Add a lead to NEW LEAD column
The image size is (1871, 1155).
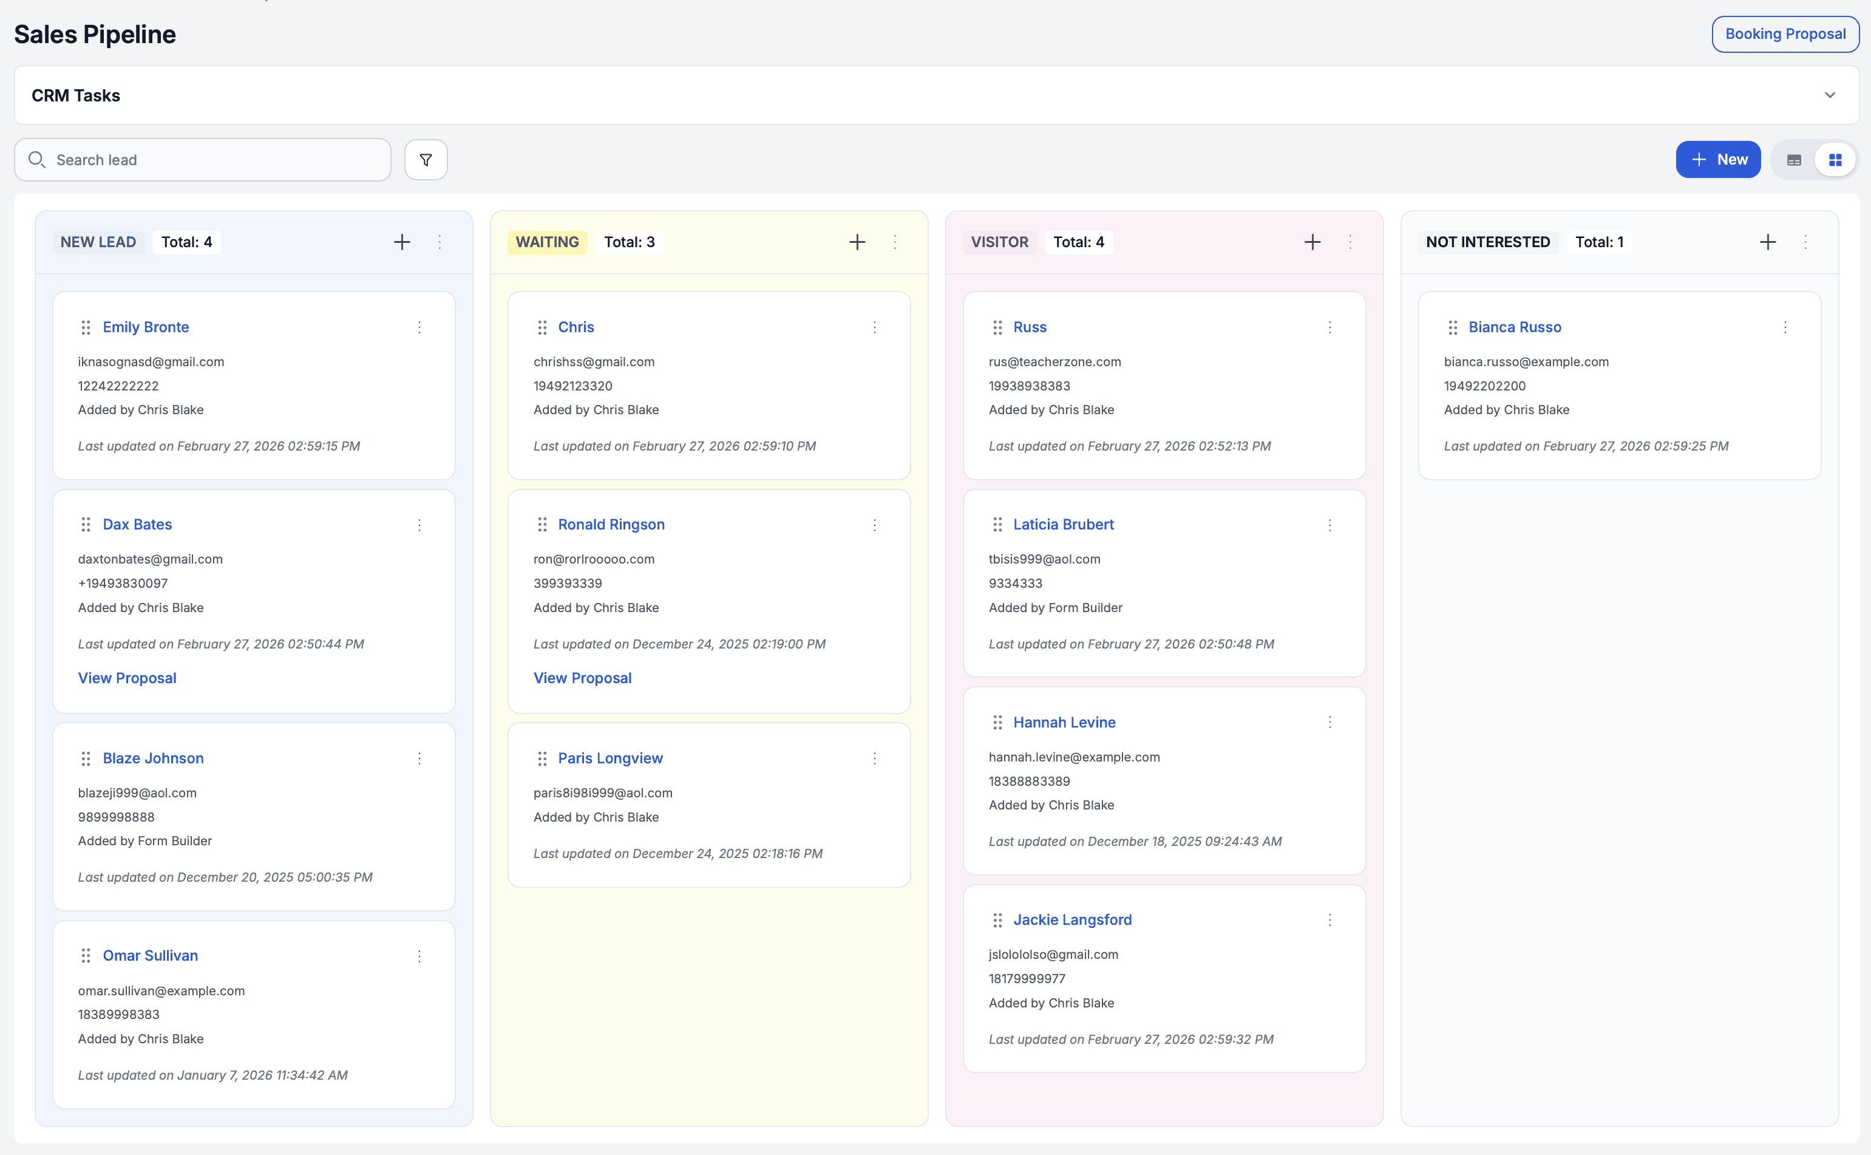coord(402,242)
